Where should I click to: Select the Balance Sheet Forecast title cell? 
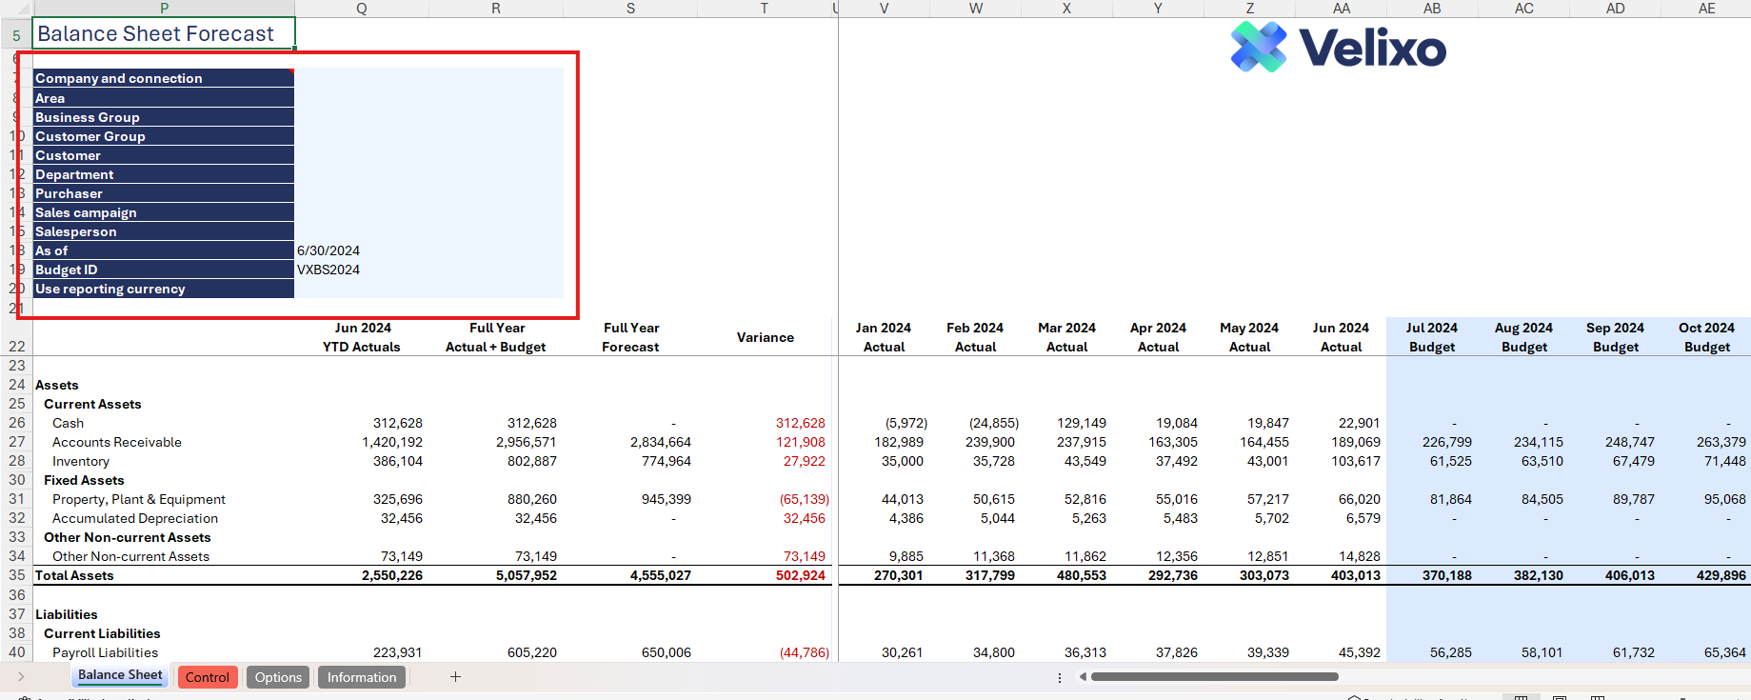[x=164, y=34]
